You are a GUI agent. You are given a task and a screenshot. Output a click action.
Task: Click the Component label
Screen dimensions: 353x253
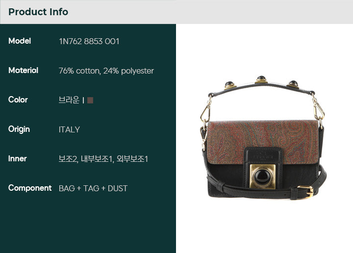coord(30,188)
